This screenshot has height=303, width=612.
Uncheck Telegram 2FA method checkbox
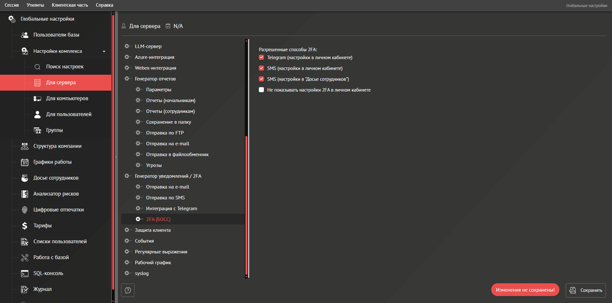tap(261, 58)
